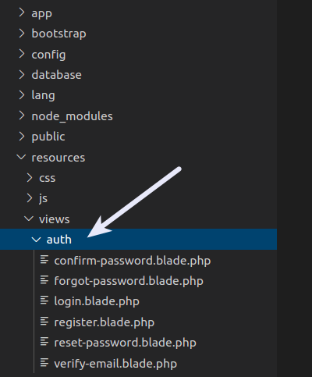Select the public folder

coord(138,137)
